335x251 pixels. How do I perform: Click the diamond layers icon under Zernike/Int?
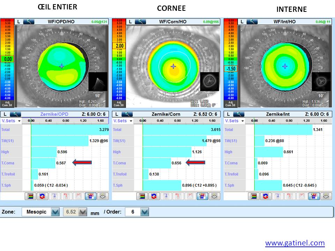(x=326, y=196)
